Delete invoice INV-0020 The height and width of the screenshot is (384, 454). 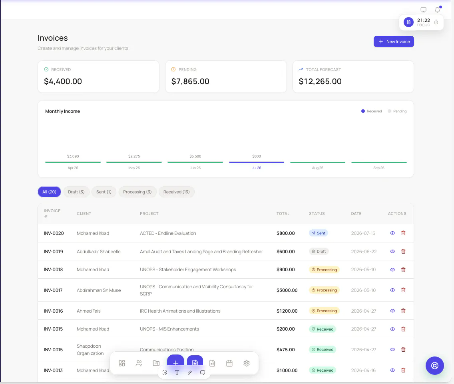(403, 233)
